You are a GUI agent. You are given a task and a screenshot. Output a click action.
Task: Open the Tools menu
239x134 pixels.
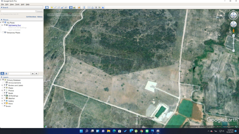click(x=17, y=4)
